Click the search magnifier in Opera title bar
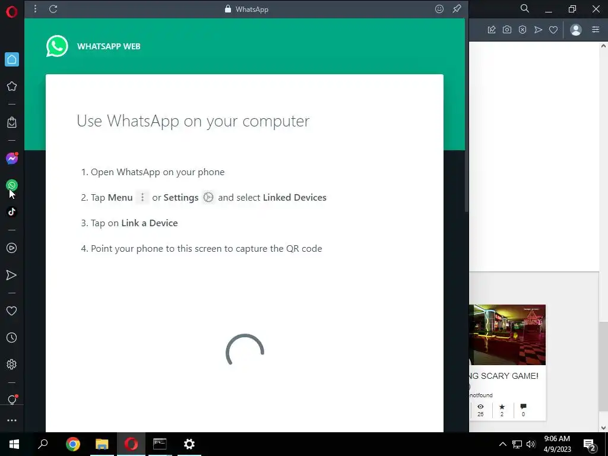608x456 pixels. click(x=525, y=8)
